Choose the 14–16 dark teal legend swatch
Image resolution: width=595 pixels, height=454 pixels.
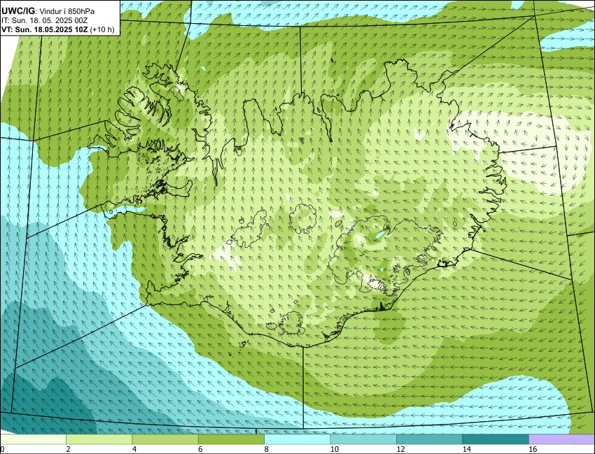click(495, 439)
